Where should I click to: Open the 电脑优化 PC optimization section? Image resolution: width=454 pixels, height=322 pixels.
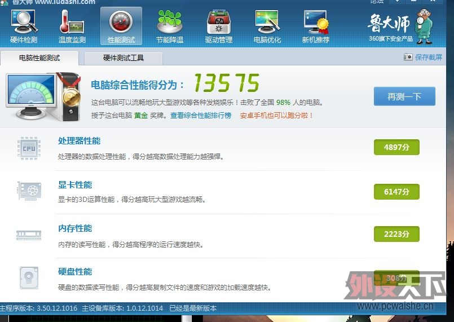click(267, 27)
